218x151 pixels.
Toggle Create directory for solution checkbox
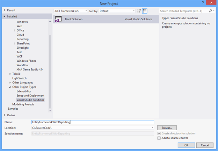click(x=159, y=133)
